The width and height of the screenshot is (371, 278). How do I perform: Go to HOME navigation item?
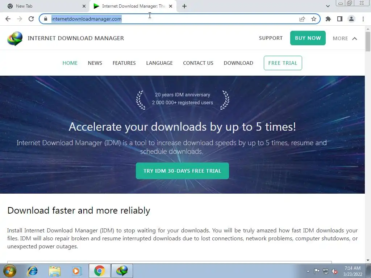click(70, 63)
